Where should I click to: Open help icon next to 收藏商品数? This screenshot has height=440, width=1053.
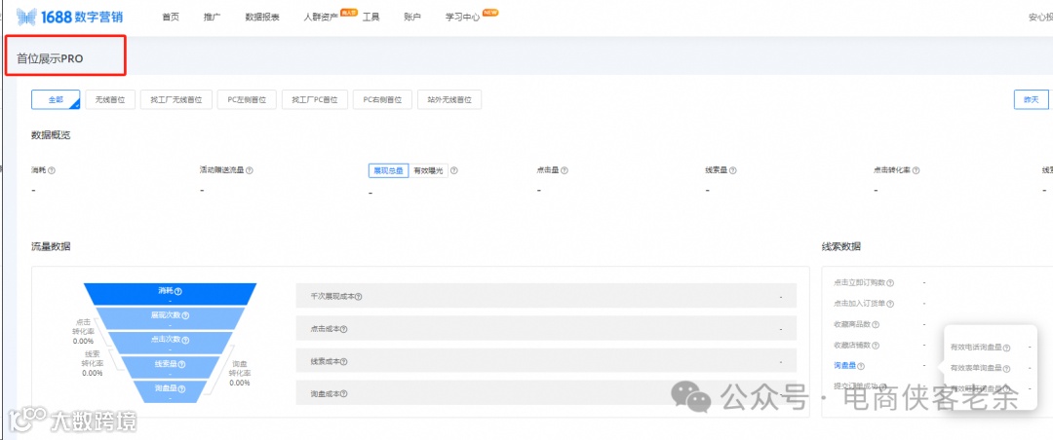[x=876, y=324]
